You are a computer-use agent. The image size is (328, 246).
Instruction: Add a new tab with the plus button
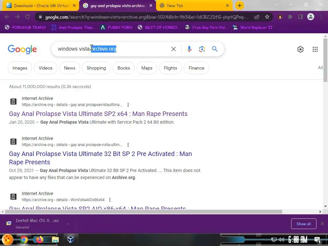(x=240, y=5)
